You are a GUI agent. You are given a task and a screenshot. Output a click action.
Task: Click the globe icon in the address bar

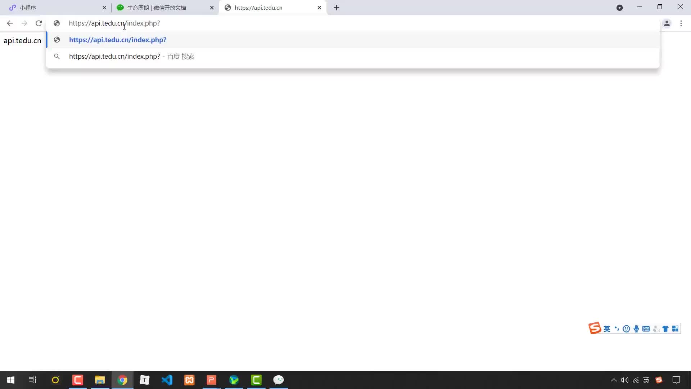coord(57,23)
